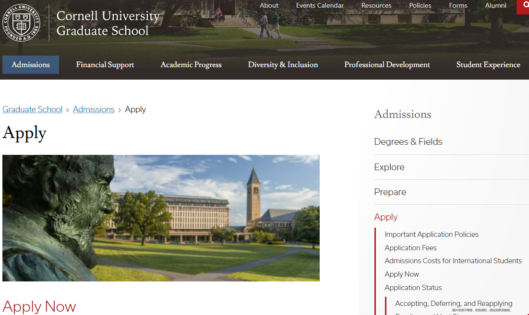Screen dimensions: 529x315
Task: Open the Resources menu
Action: pyautogui.click(x=376, y=5)
